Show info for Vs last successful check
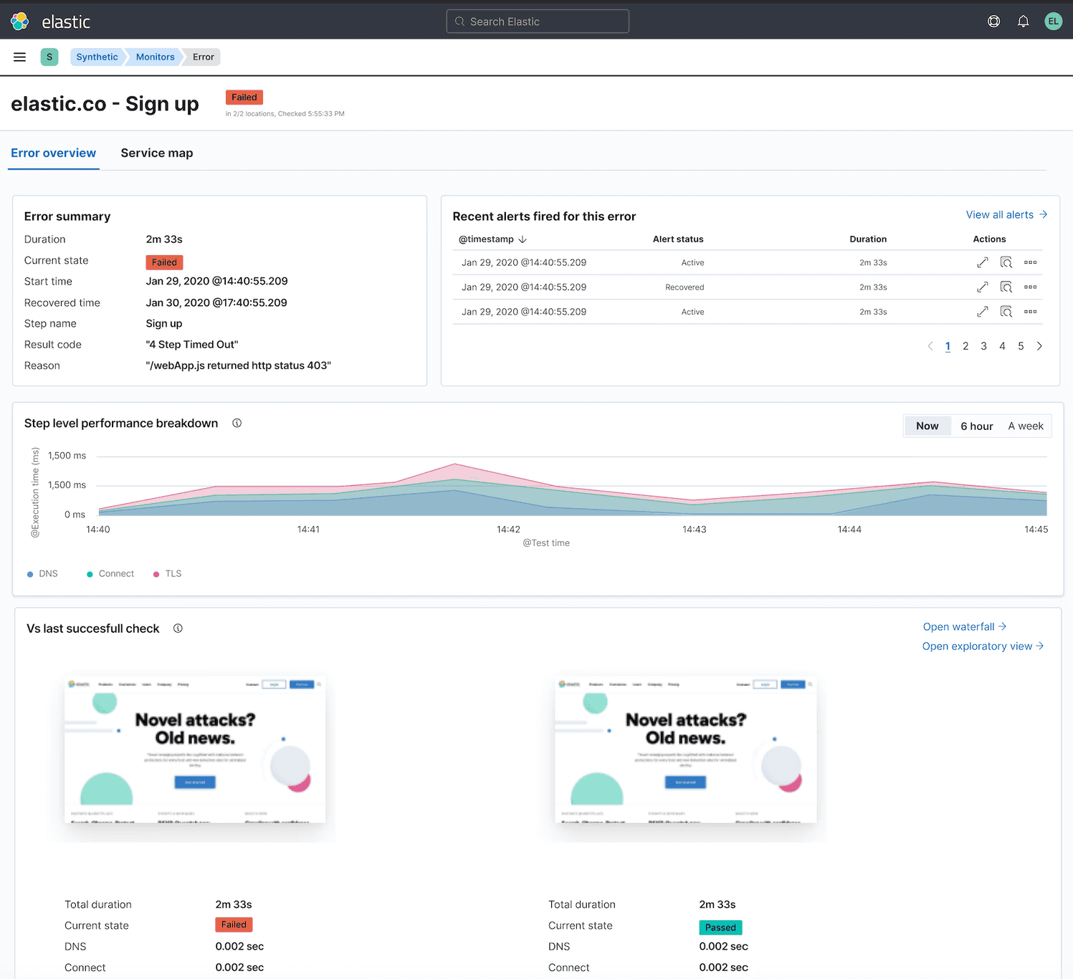This screenshot has height=979, width=1073. pyautogui.click(x=178, y=629)
